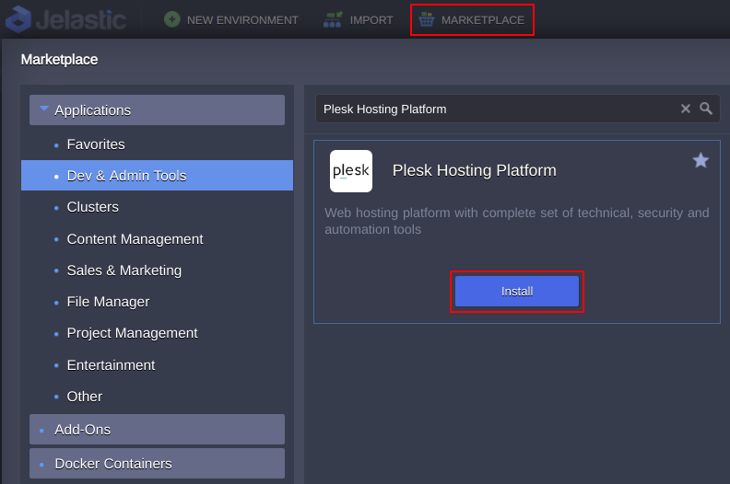
Task: Click the magnifier search icon
Action: tap(706, 109)
